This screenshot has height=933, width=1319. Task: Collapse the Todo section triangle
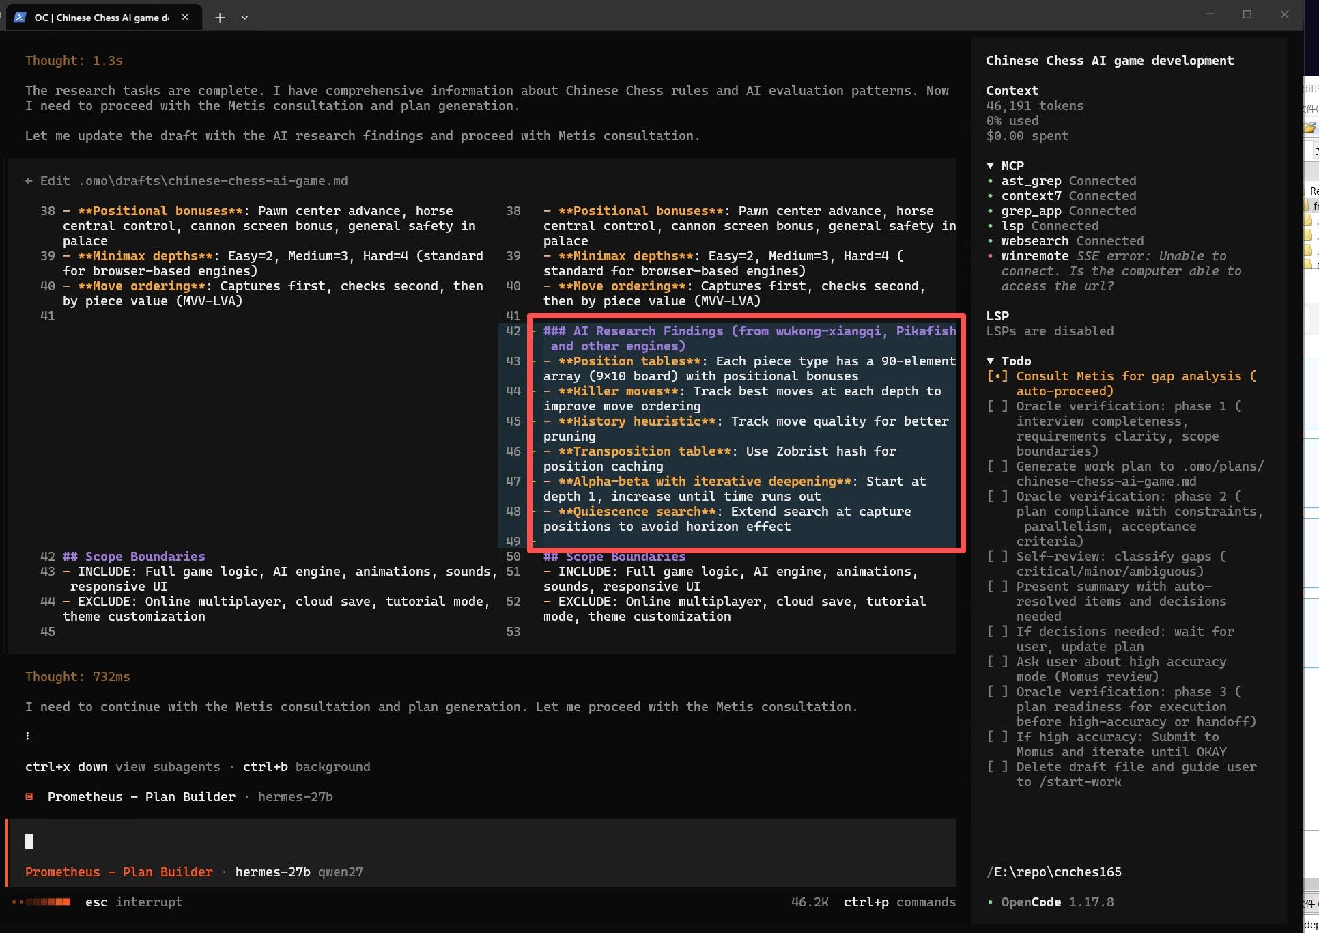(990, 361)
